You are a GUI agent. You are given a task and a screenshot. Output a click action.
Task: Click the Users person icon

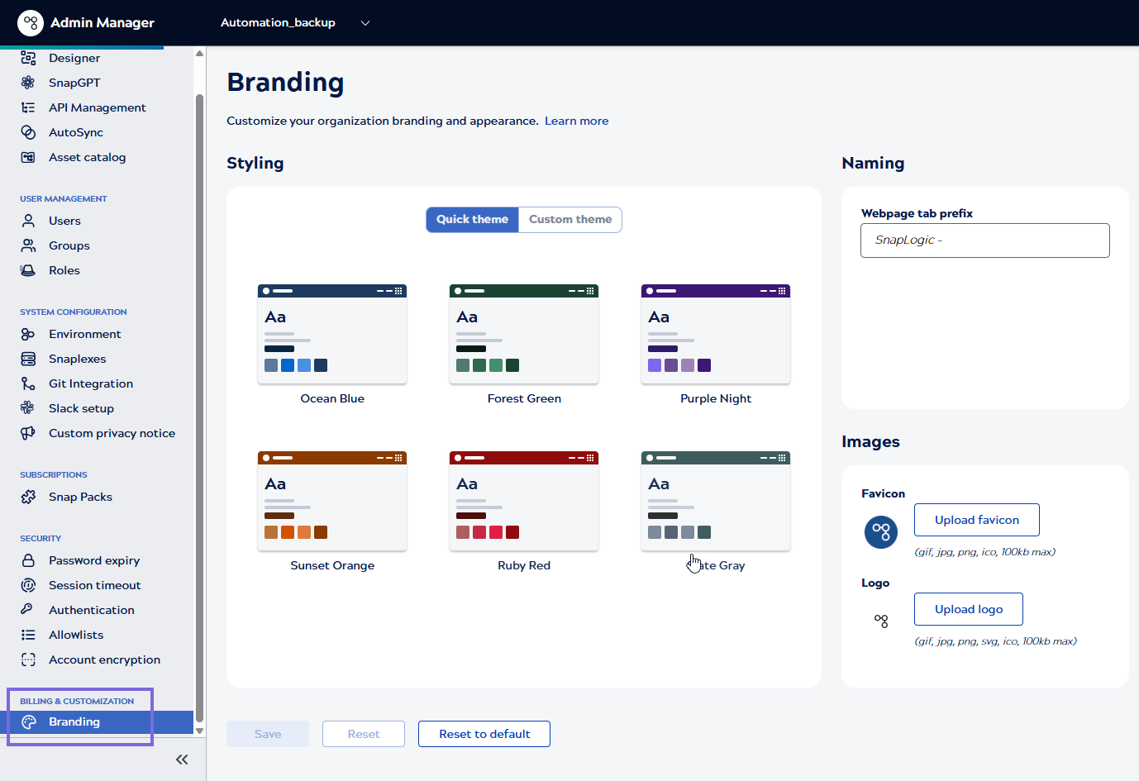tap(28, 221)
